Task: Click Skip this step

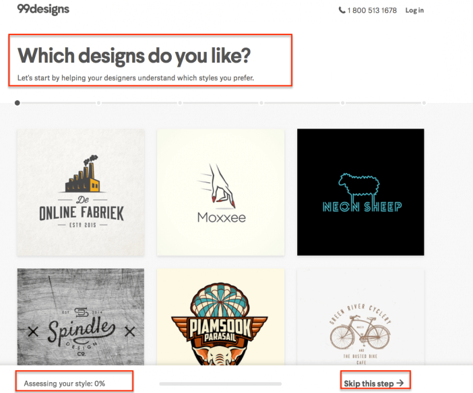Action: pos(374,384)
